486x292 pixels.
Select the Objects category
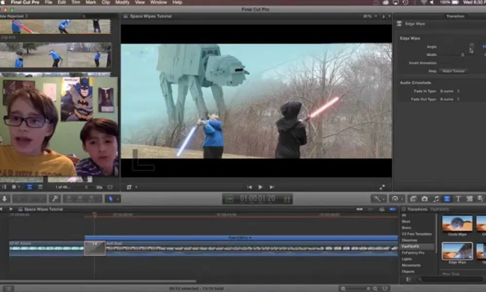(x=408, y=271)
